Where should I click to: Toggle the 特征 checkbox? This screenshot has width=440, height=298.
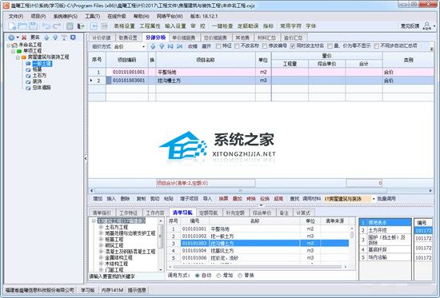click(218, 46)
